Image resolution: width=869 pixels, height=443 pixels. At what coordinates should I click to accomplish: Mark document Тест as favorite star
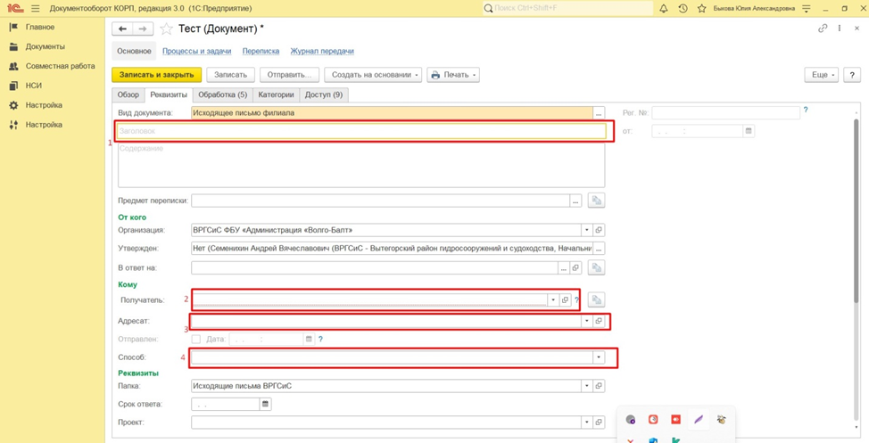pyautogui.click(x=166, y=29)
